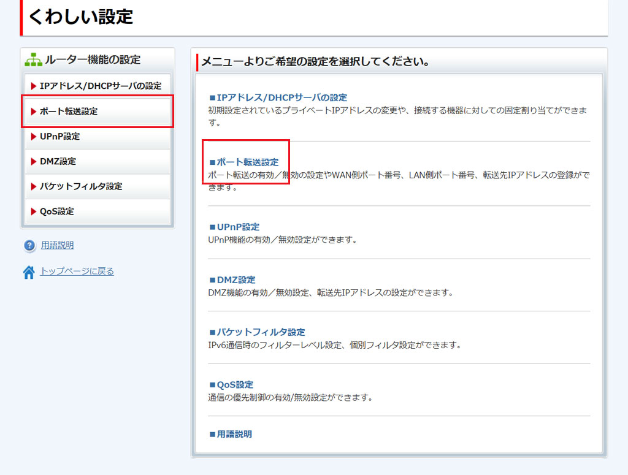Click red triangle next to QoS設定 in sidebar
This screenshot has width=628, height=475.
[x=34, y=211]
